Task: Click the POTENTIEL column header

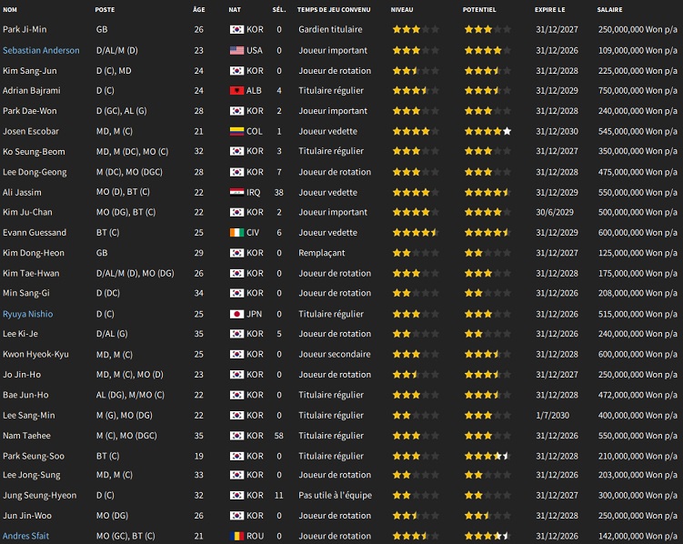Action: 479,9
